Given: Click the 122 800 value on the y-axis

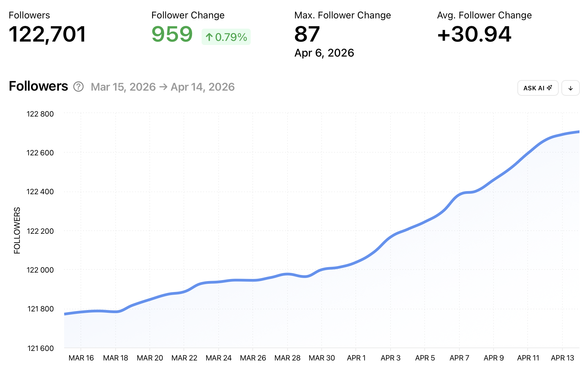Looking at the screenshot, I should pos(40,114).
